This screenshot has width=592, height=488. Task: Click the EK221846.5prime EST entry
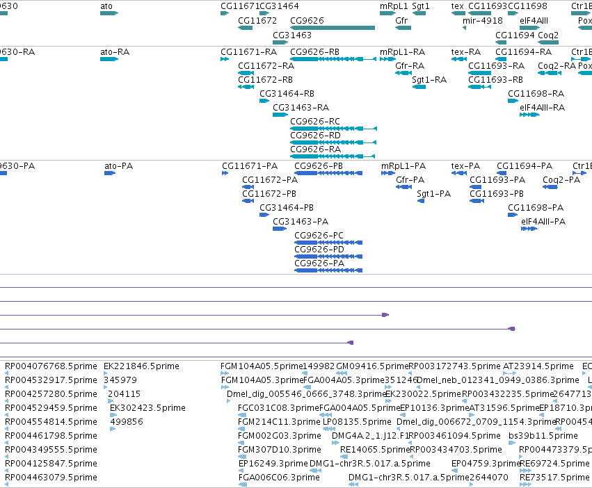tap(142, 366)
